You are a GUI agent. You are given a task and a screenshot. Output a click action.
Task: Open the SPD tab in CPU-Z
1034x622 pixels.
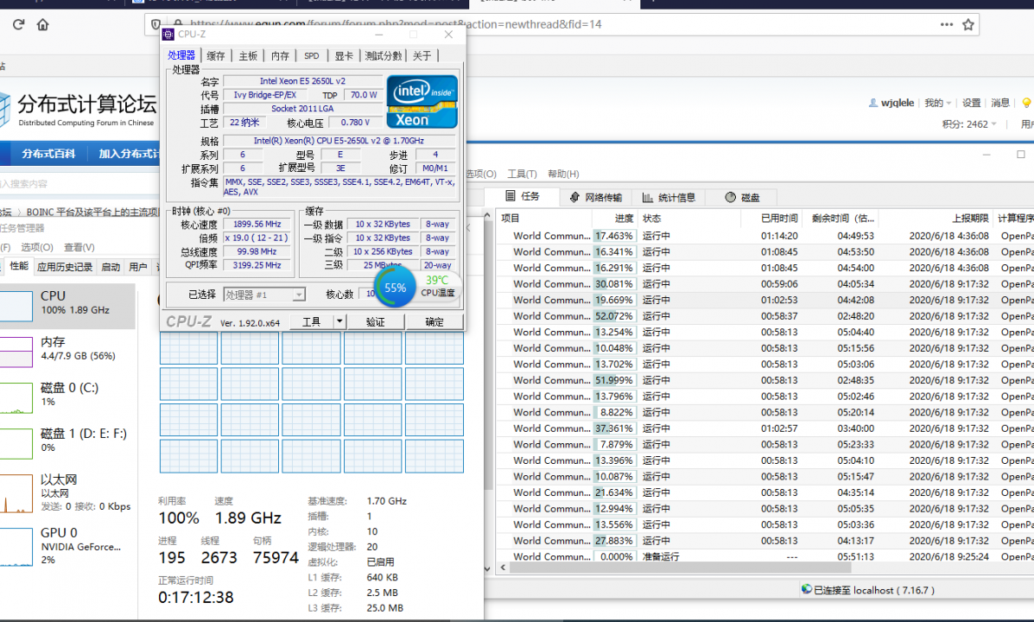click(312, 56)
